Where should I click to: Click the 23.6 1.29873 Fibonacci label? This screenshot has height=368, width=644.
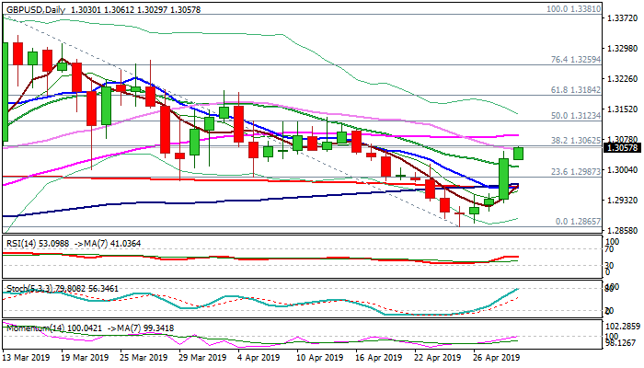pos(575,172)
